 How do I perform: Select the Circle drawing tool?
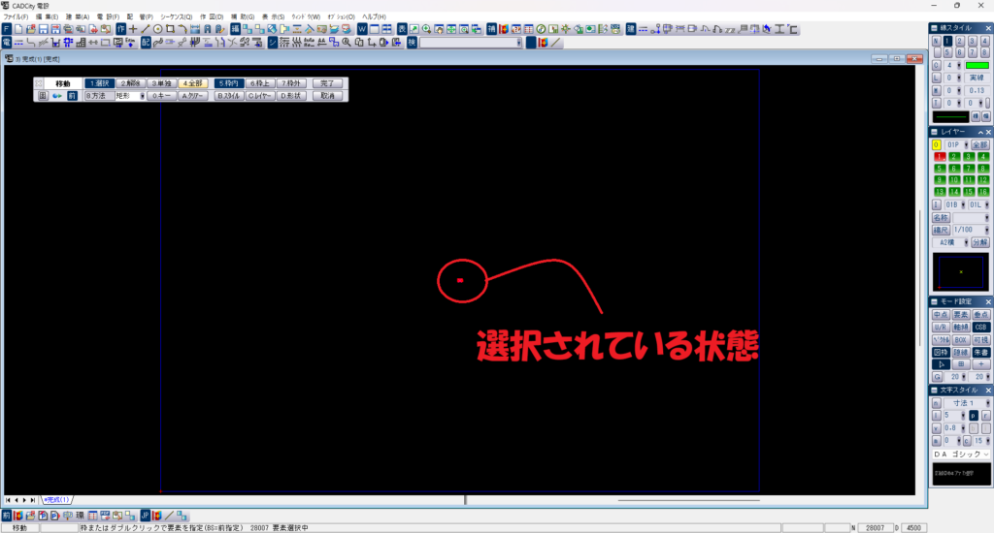[158, 29]
